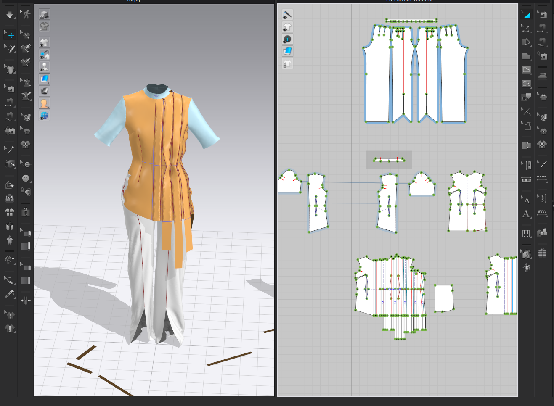This screenshot has height=406, width=554.
Task: Click the Elastic zigzag tool in 2D toolbar
Action: [x=542, y=212]
